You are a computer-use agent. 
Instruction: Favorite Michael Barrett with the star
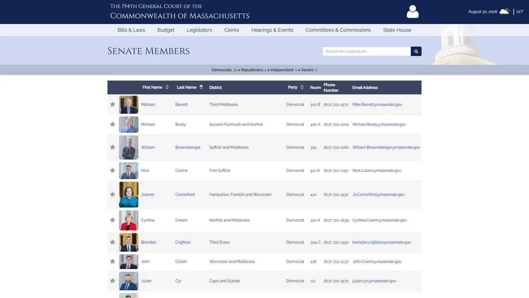point(112,104)
